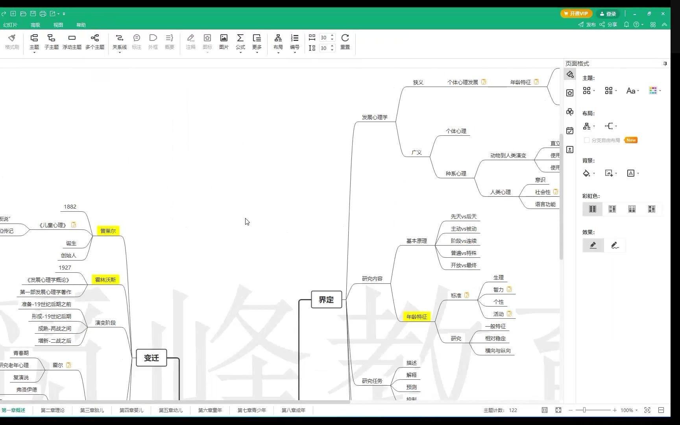Insert a 图片 picture into the map
This screenshot has width=680, height=425.
pos(224,41)
